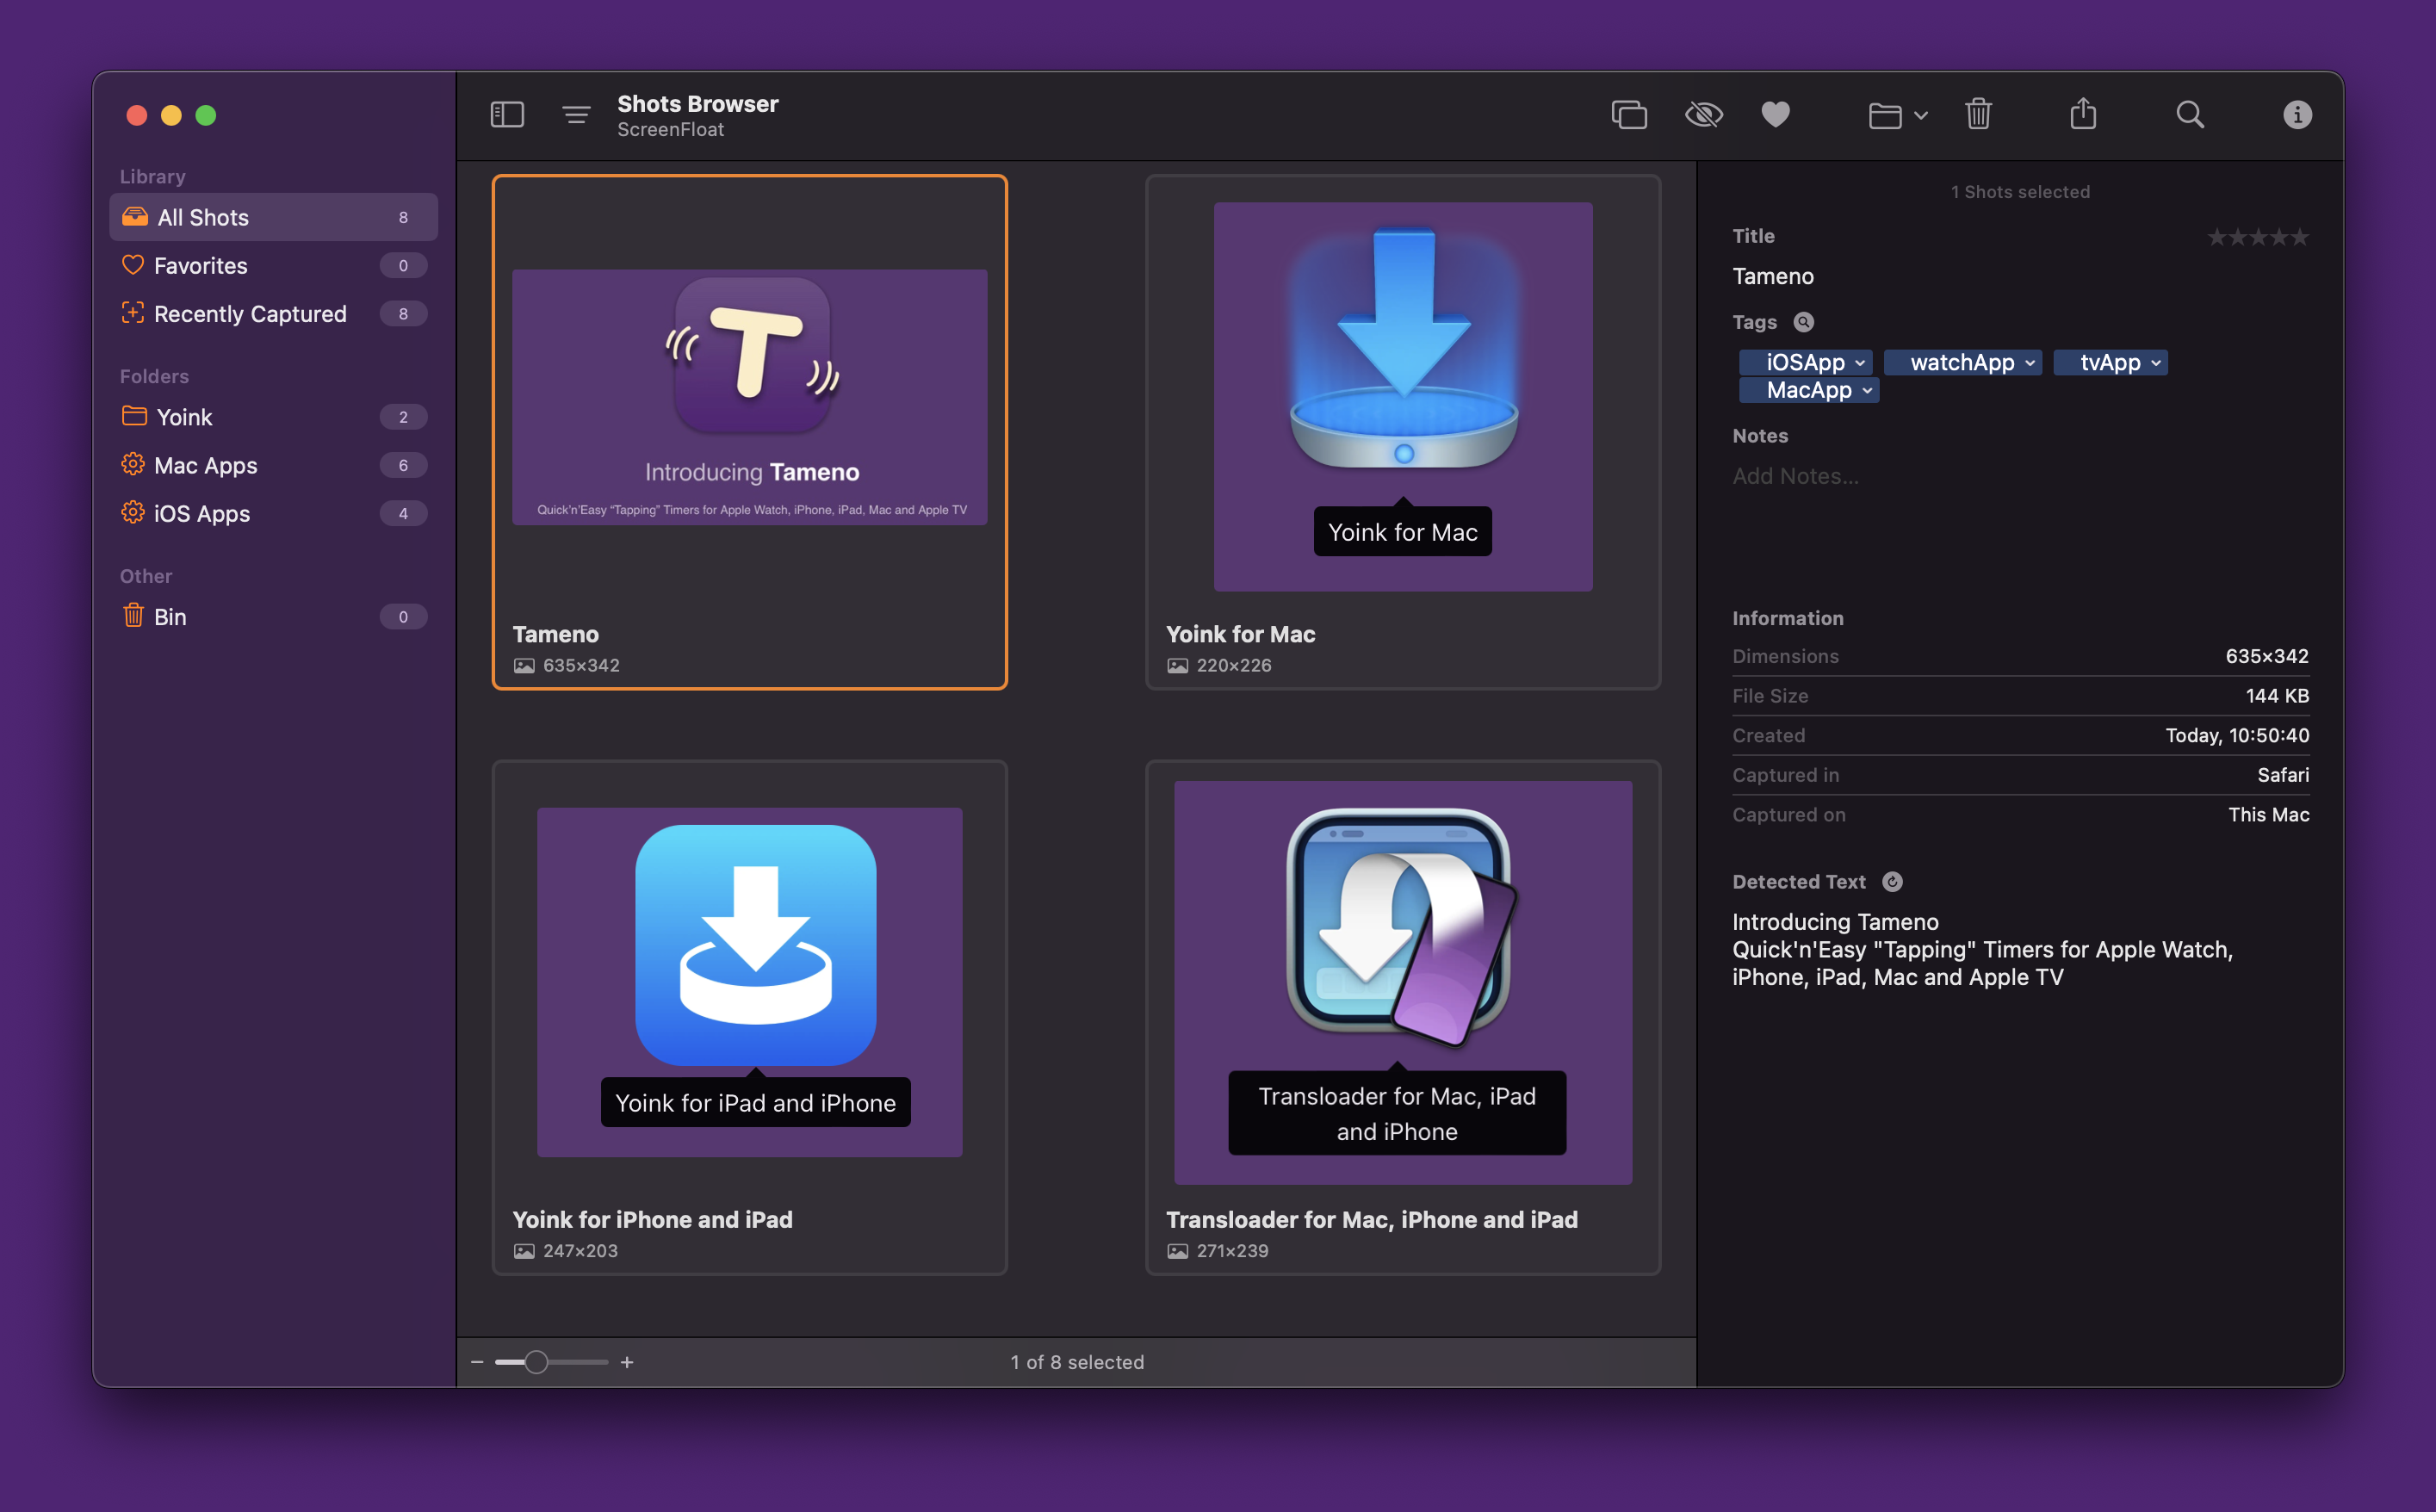
Task: Click the "1 of 8 selected" status
Action: click(1077, 1361)
